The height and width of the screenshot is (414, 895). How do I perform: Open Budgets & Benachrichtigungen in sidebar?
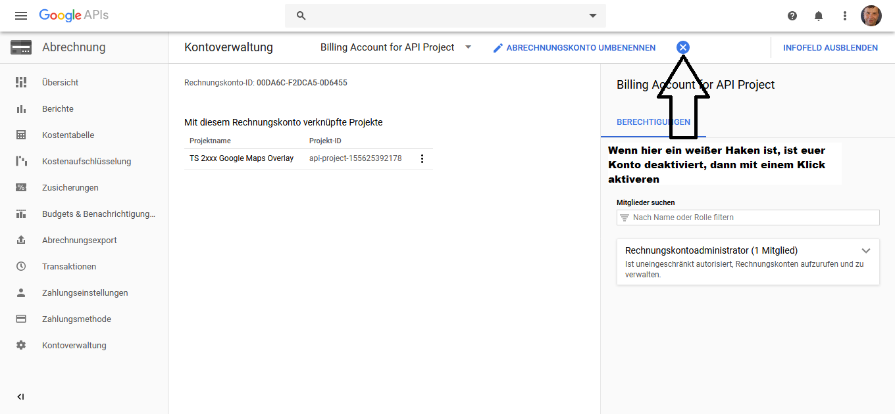99,214
